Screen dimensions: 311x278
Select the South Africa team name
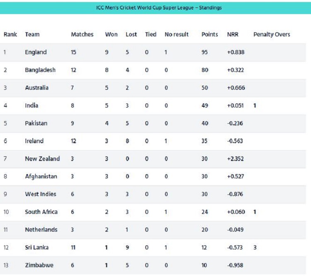pos(41,212)
